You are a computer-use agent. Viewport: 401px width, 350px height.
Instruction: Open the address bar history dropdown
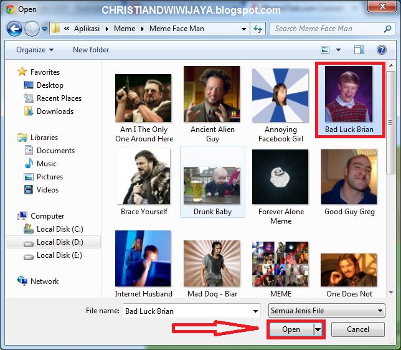pyautogui.click(x=243, y=29)
